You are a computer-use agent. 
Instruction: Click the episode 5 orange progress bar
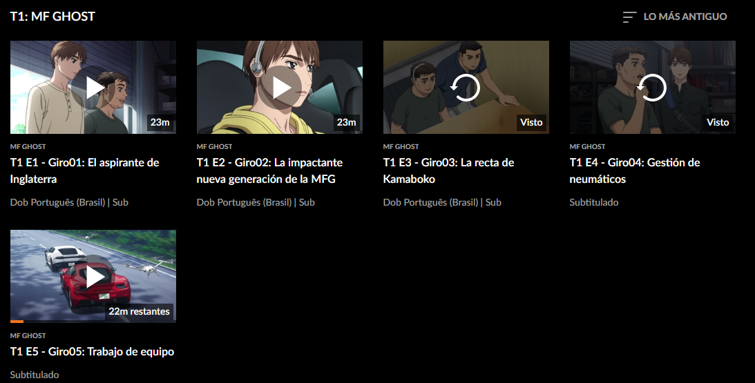[x=17, y=322]
